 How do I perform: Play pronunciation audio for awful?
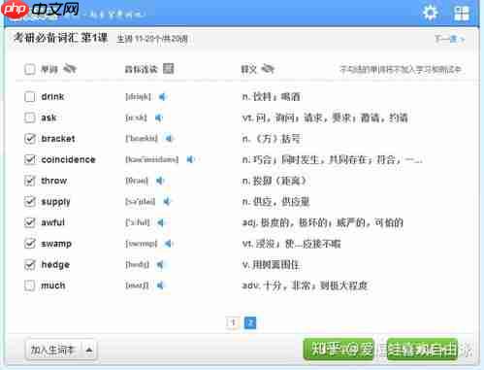tap(161, 222)
